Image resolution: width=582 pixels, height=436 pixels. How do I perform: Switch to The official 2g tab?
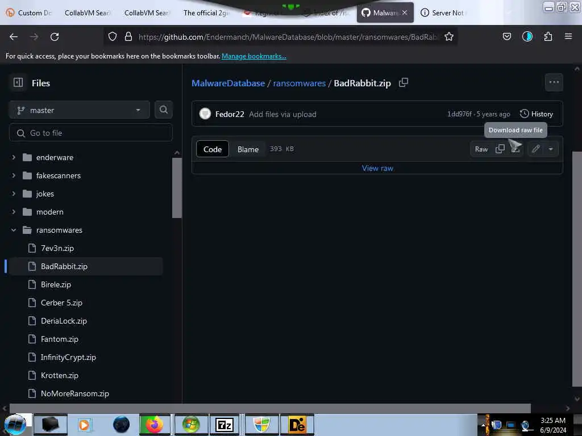point(206,13)
